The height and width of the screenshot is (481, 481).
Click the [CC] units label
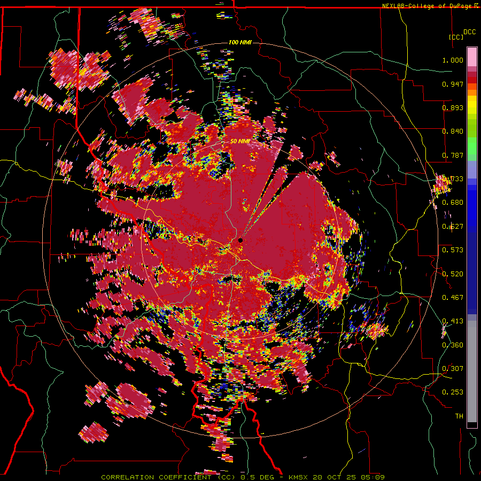456,37
